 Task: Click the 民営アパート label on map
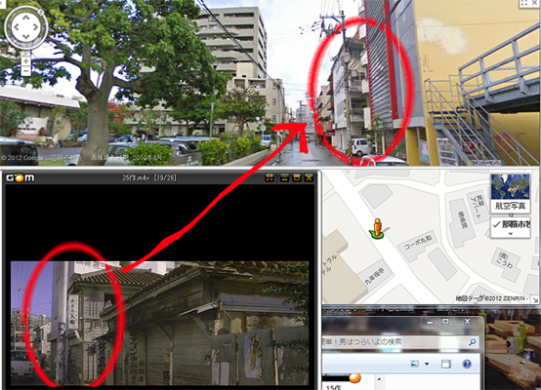(x=479, y=207)
